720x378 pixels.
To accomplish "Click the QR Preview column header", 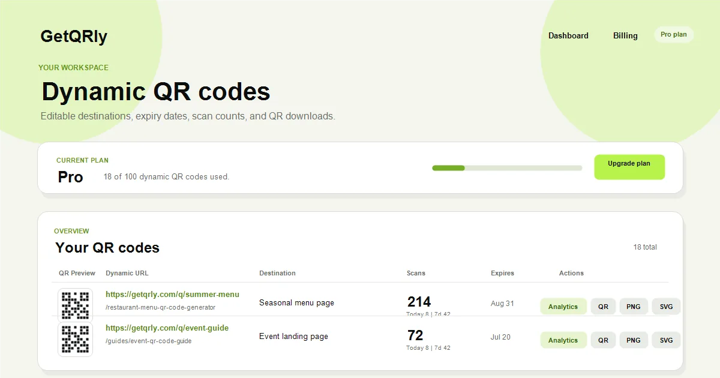I will [77, 273].
